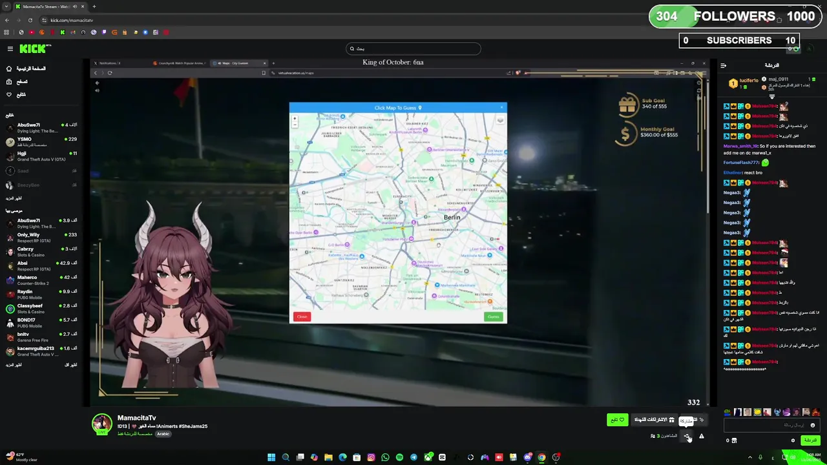Open Discord from the taskbar
The image size is (827, 465).
[x=527, y=457]
